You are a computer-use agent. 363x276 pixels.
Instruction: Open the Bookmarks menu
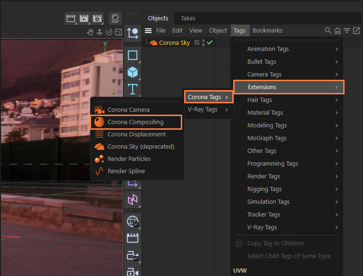(267, 31)
